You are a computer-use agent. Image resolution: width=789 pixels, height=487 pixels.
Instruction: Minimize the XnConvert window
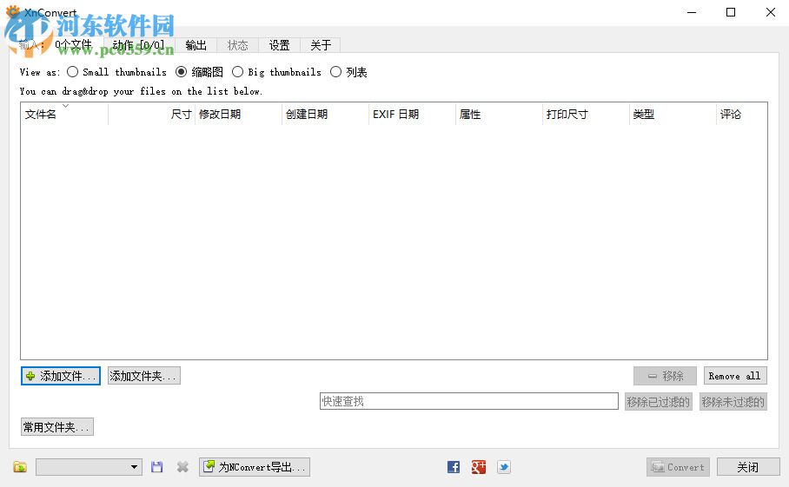[x=692, y=12]
